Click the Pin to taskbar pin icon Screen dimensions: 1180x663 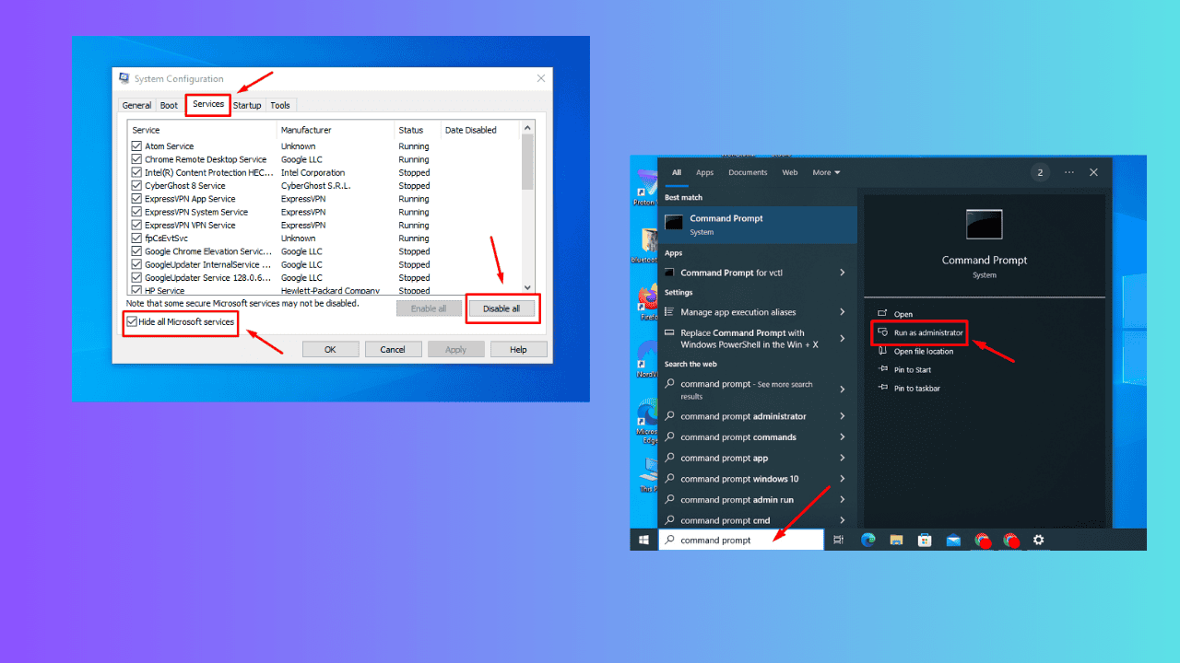click(x=882, y=388)
